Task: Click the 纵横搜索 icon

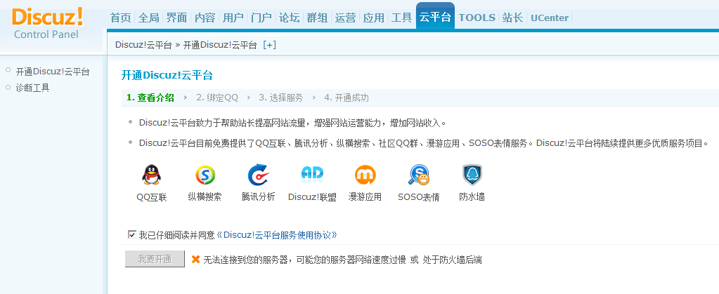Action: 205,175
